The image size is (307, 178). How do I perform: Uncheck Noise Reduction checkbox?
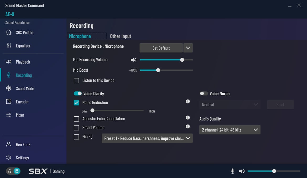(x=76, y=103)
